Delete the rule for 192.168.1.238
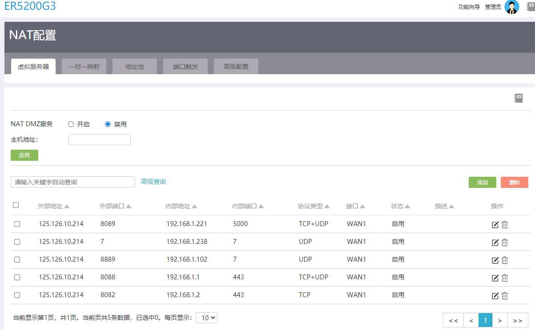This screenshot has height=330, width=535. (x=505, y=242)
